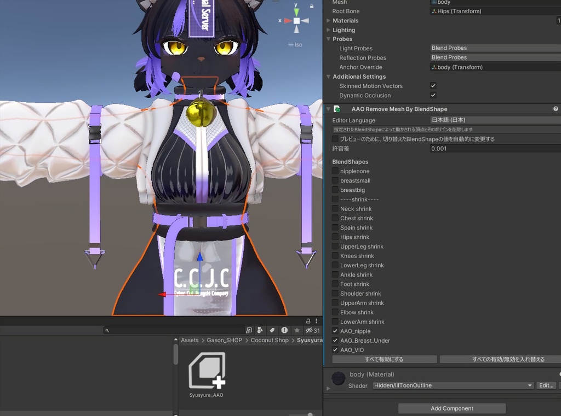Check the Shoulder shrink blendshape
The height and width of the screenshot is (416, 561).
335,294
